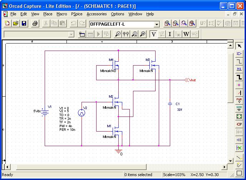
Task: Place voltage differential markers
Action: coord(126,34)
